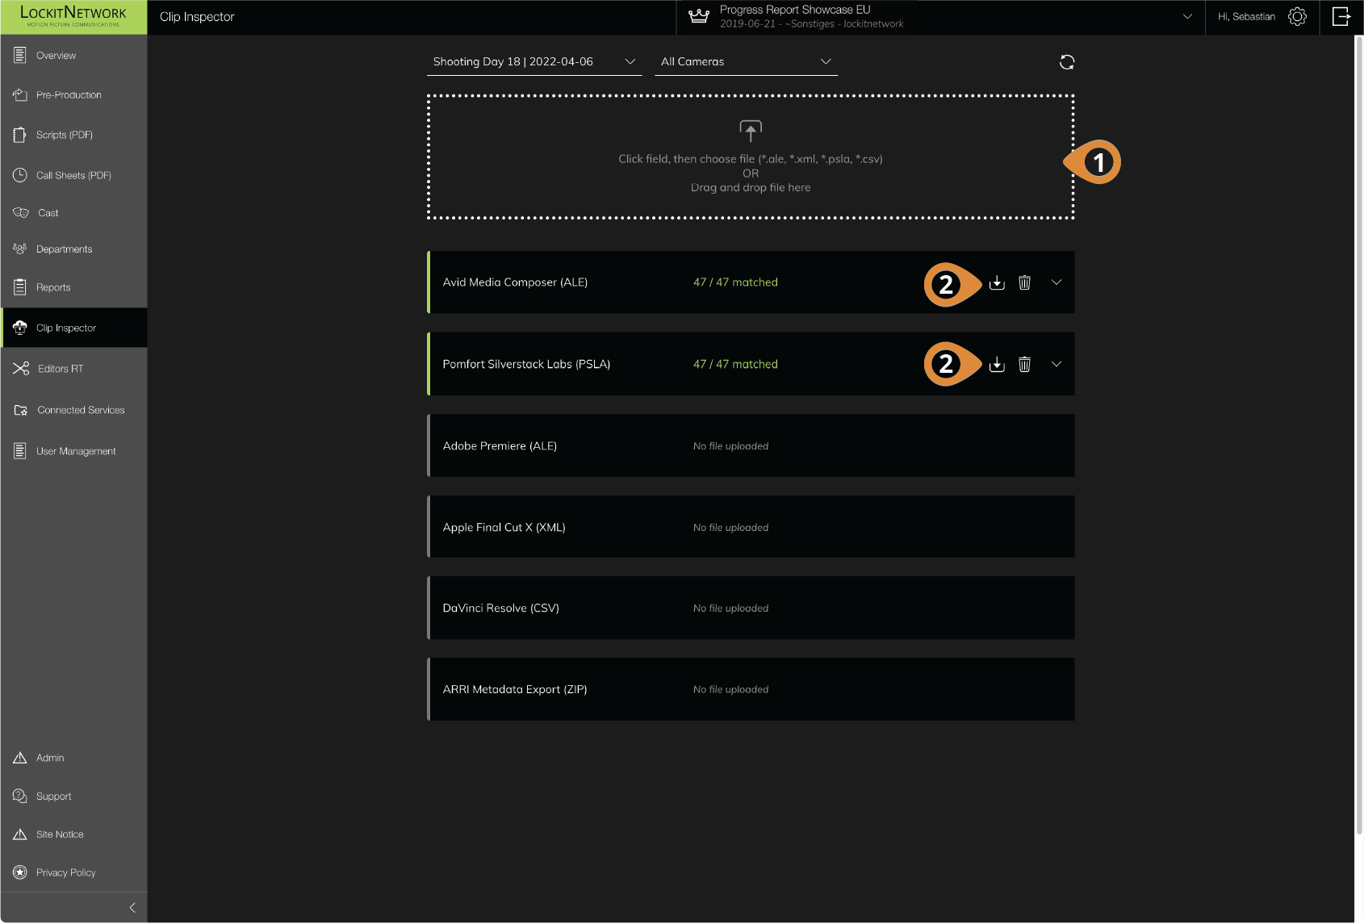Select the Clip Inspector menu item
The image size is (1364, 924).
pyautogui.click(x=73, y=328)
